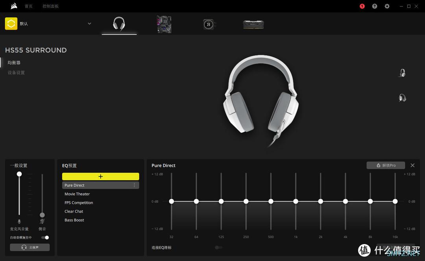
Task: Open iCUE settings gear icon
Action: 387,6
